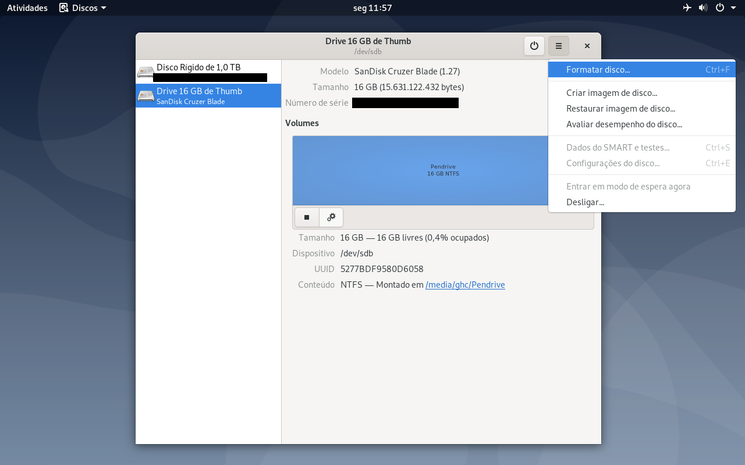Select the 16 GB thumb drive icon
The width and height of the screenshot is (745, 465).
click(x=146, y=96)
